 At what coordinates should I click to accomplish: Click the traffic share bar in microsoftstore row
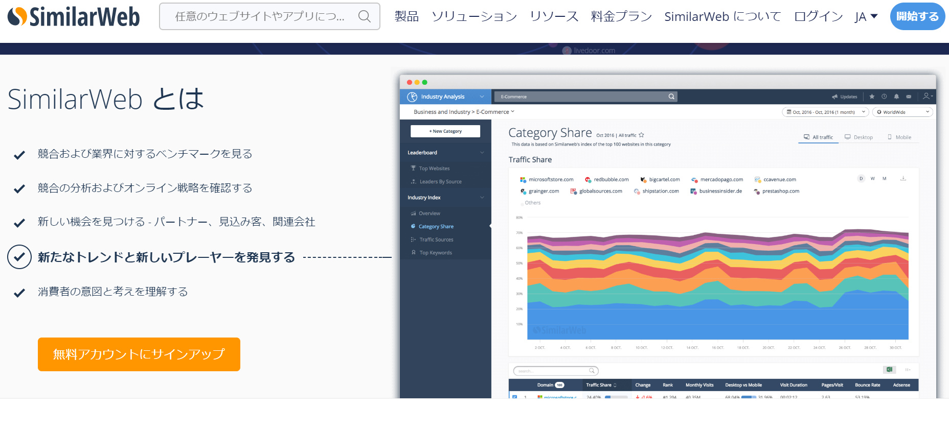[x=616, y=397]
